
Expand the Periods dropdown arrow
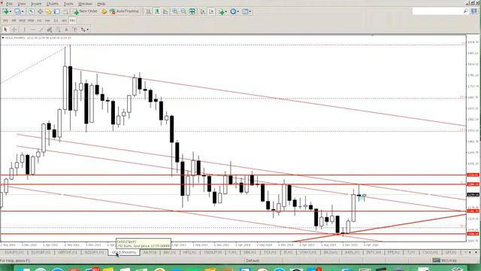point(238,11)
